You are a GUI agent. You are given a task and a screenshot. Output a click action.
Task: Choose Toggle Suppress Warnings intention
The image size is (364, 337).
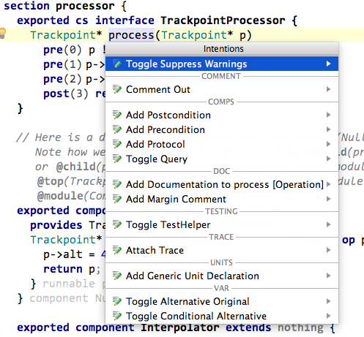point(222,64)
